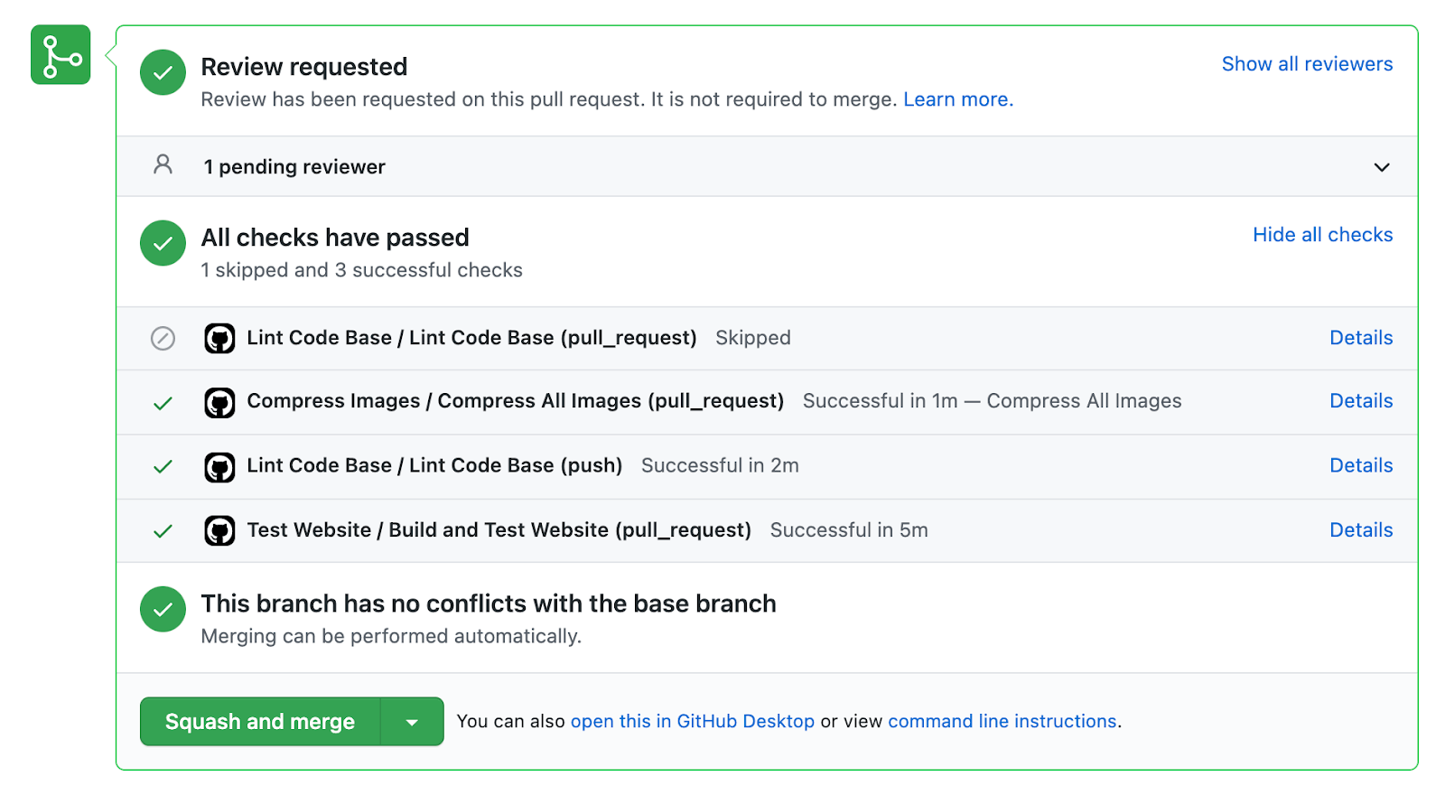Click the no conflicts green checkmark icon
1445x786 pixels.
(x=163, y=609)
